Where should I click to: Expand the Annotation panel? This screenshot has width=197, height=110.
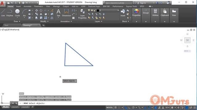point(66,21)
